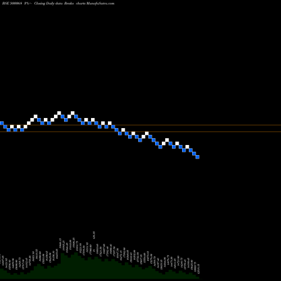Click the lone raised price label above the others
This screenshot has width=281, height=281.
[x=94, y=235]
